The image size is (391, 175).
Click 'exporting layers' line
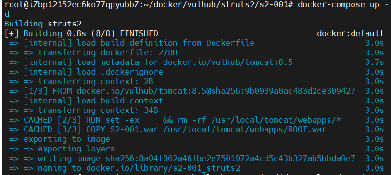click(x=76, y=149)
